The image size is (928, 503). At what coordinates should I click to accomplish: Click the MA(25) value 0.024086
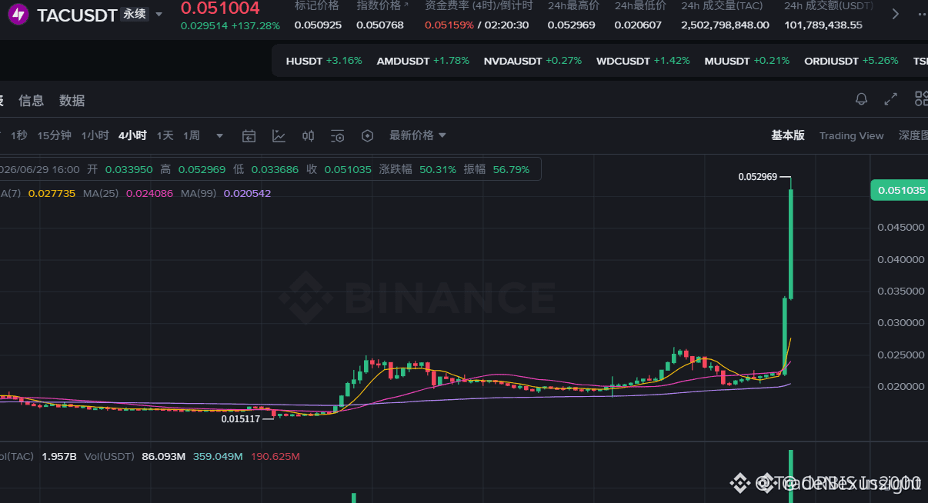pos(149,194)
